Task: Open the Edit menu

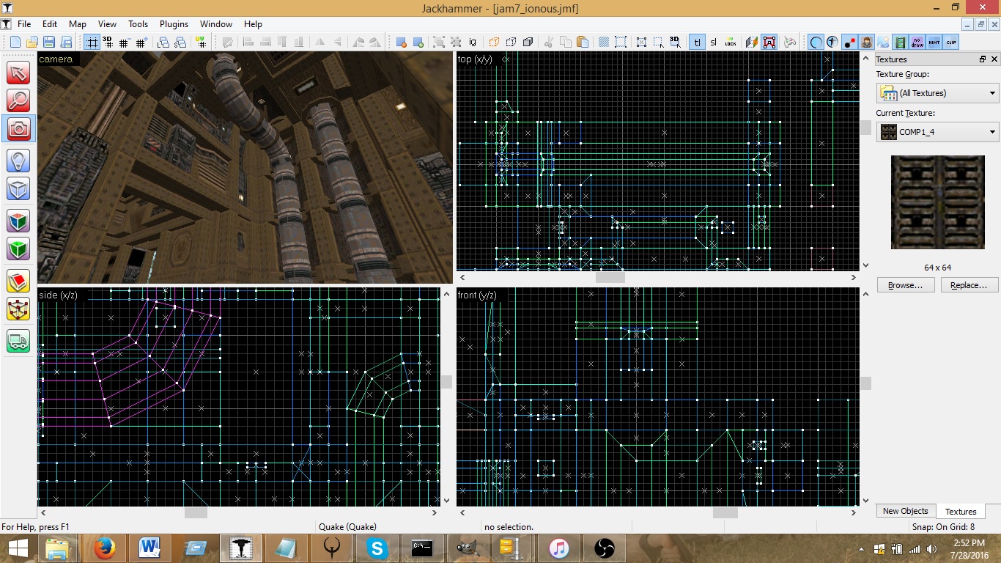Action: pos(49,24)
